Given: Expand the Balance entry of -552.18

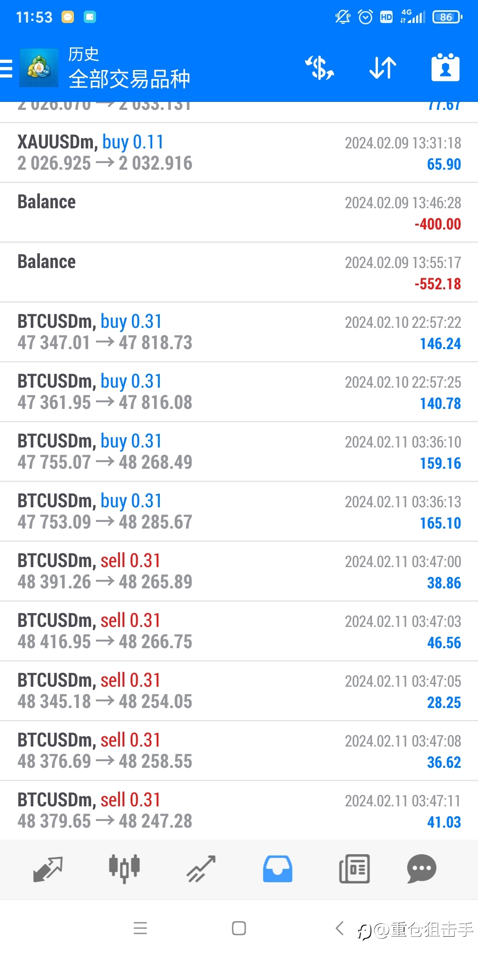Looking at the screenshot, I should [x=239, y=272].
